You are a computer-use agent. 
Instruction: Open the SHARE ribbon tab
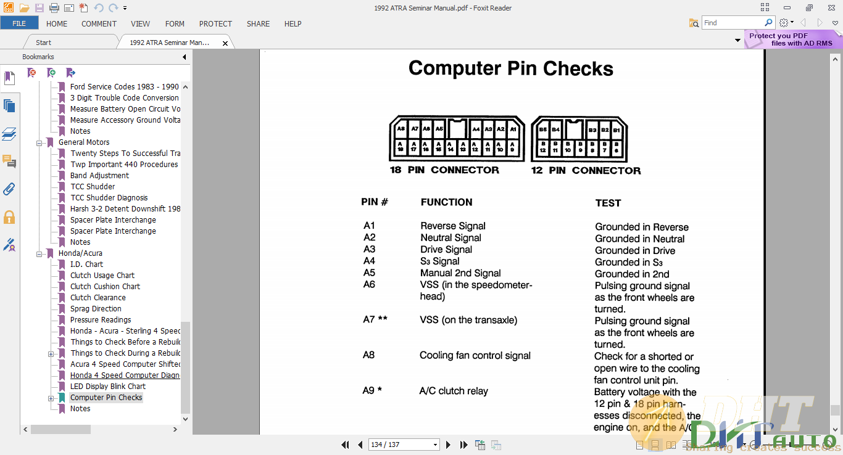[258, 23]
